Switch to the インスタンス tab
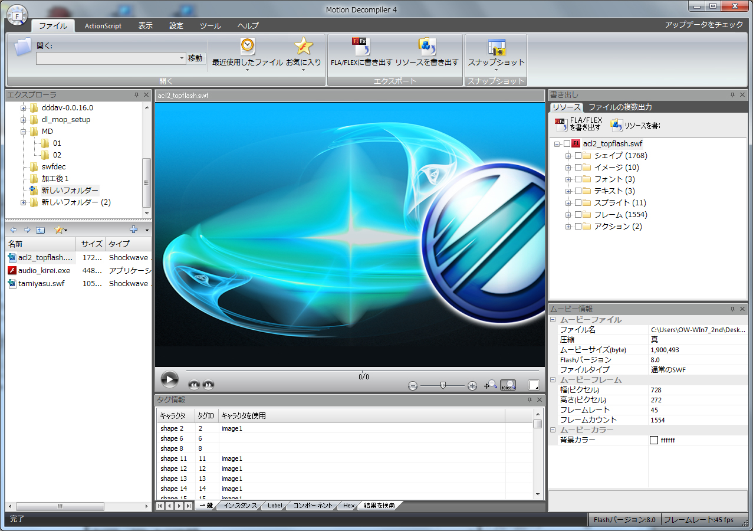753x531 pixels. [x=241, y=506]
